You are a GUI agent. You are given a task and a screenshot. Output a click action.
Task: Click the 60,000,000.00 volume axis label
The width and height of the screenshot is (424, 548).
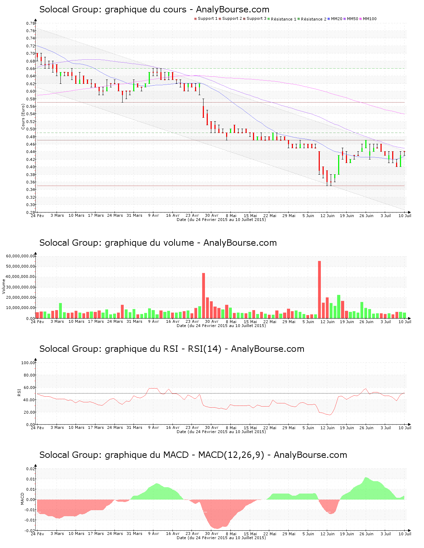pyautogui.click(x=20, y=256)
